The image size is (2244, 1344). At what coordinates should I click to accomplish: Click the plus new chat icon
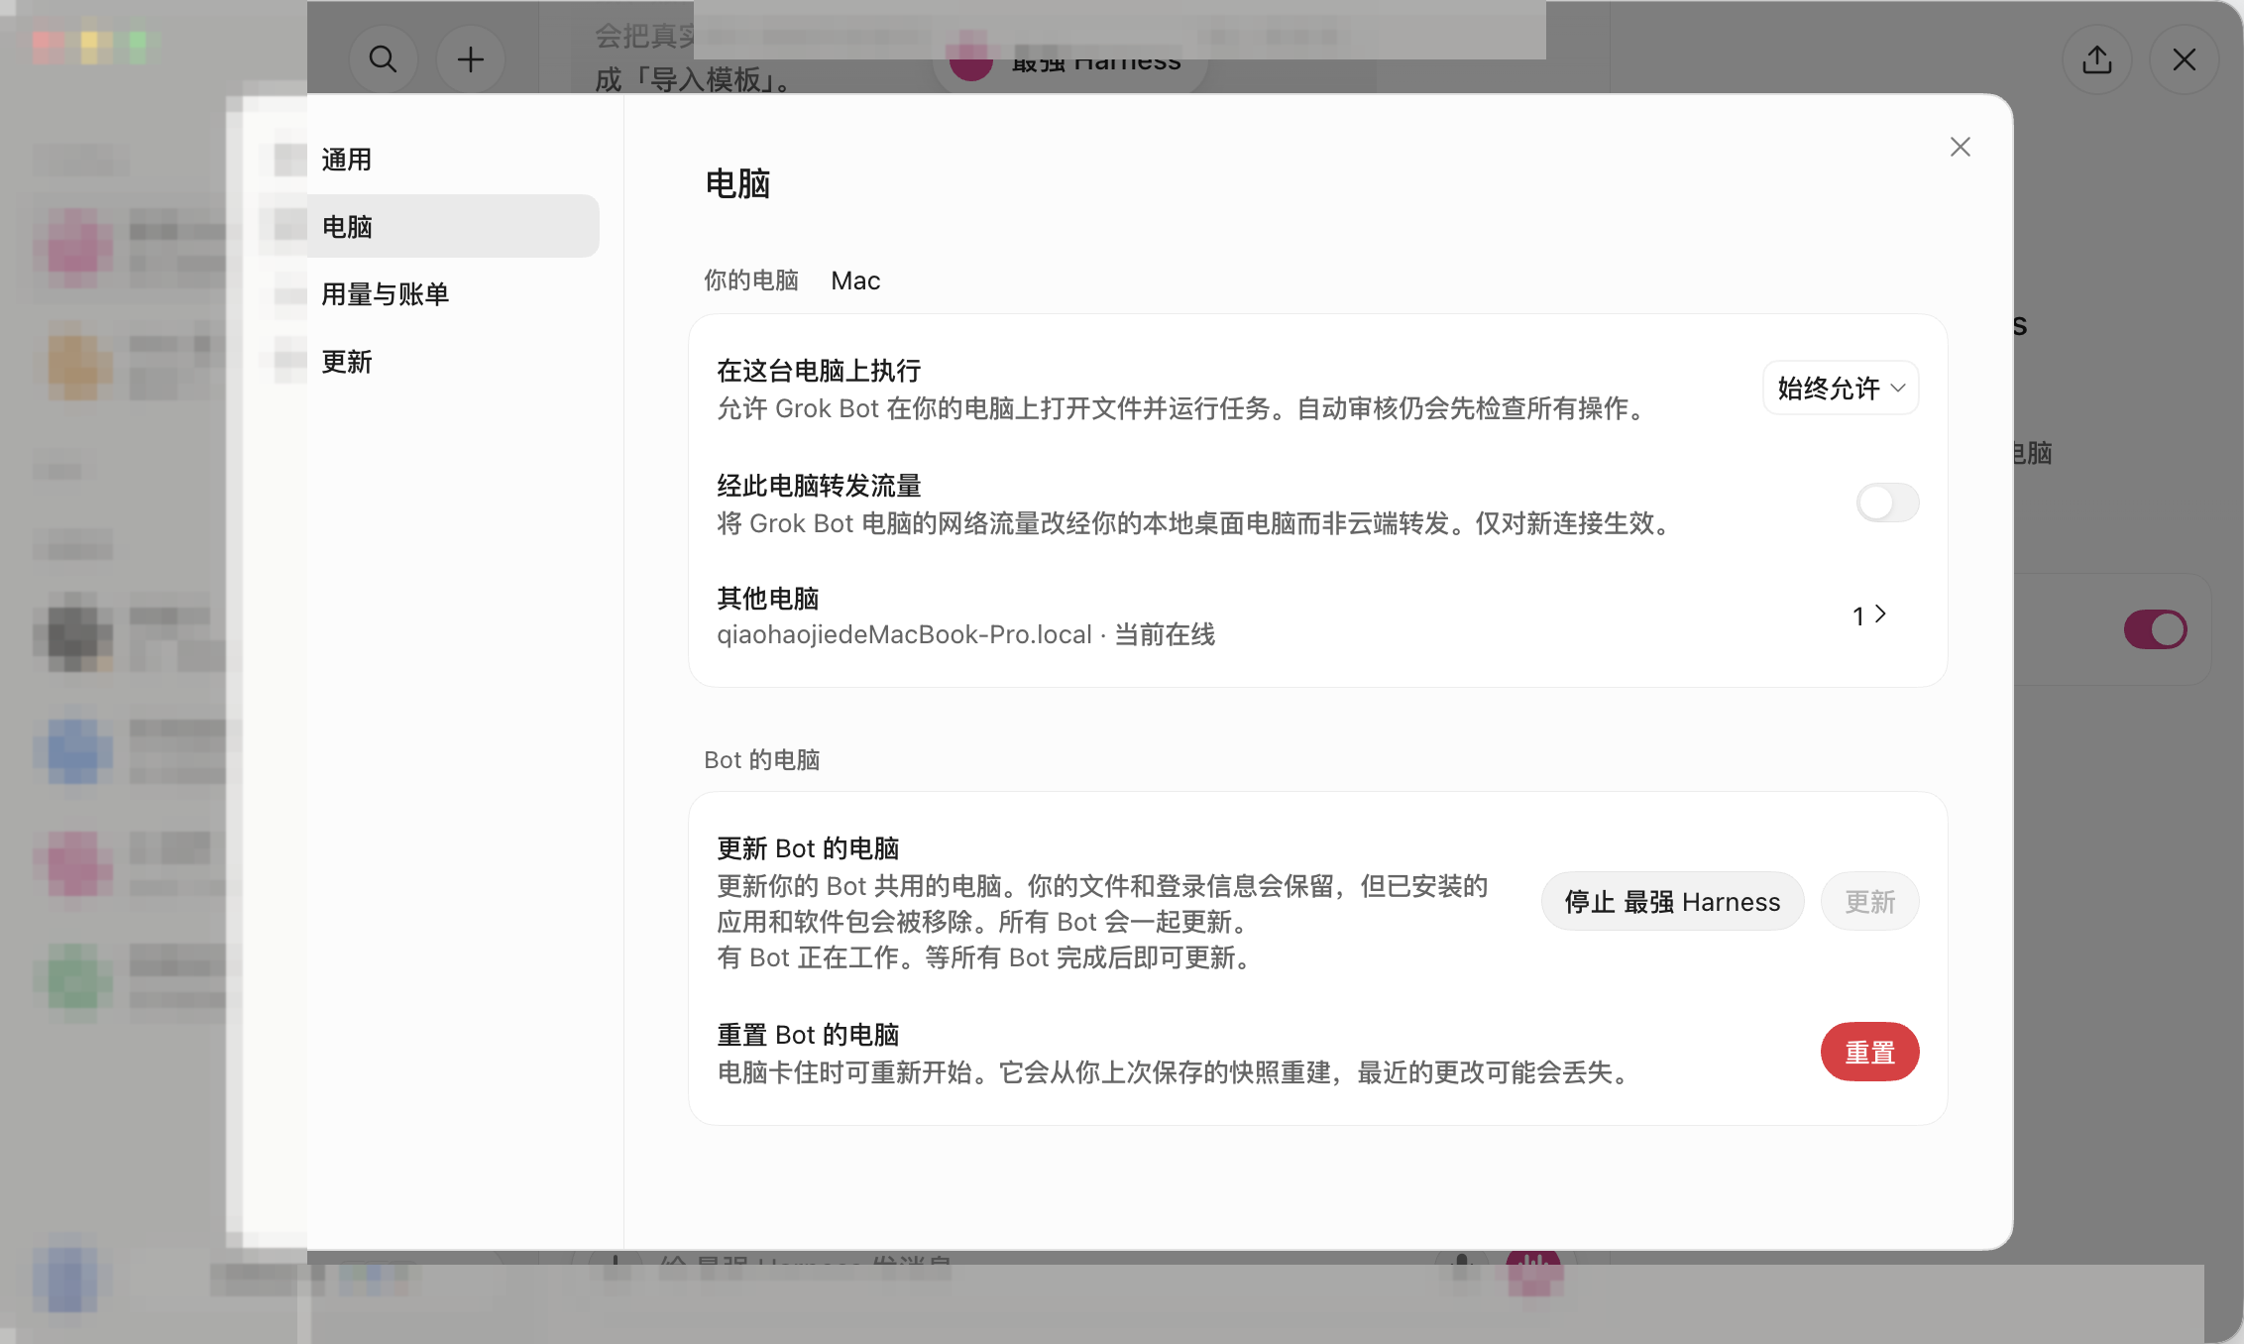(x=471, y=59)
